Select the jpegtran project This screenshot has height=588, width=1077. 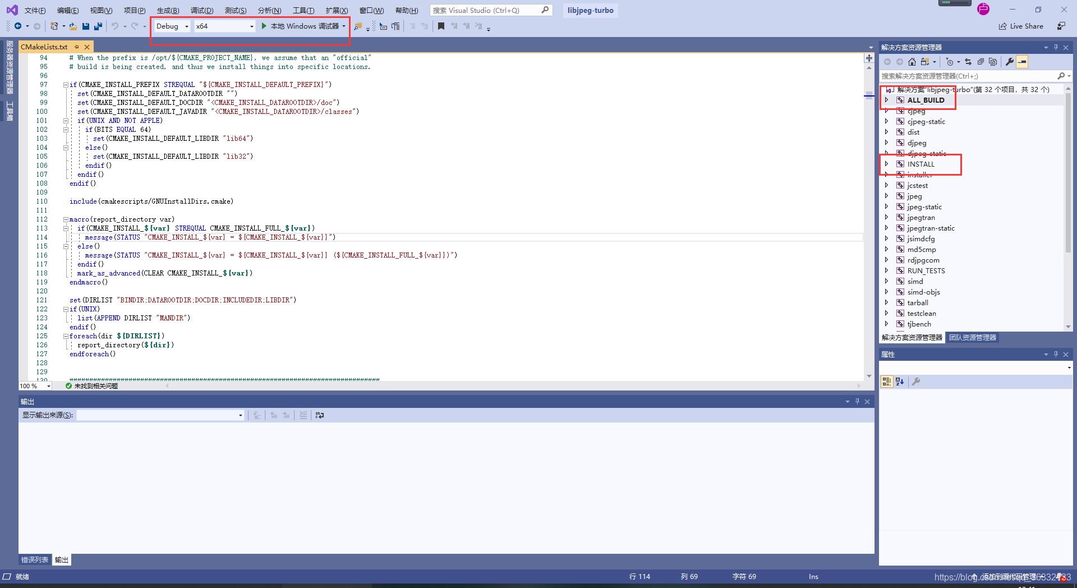click(x=921, y=217)
